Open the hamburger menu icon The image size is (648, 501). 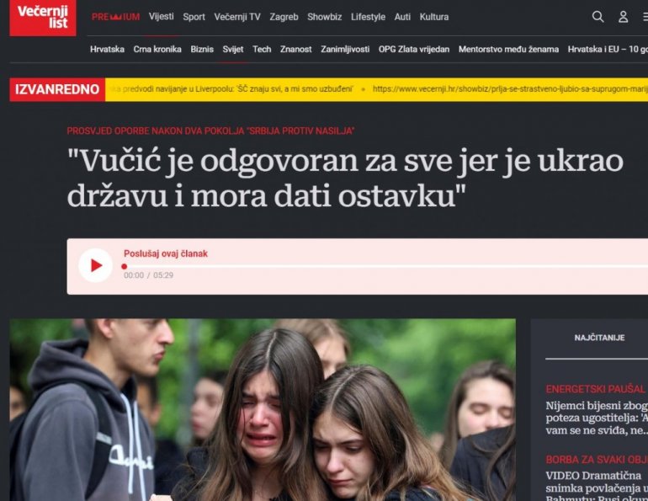click(645, 17)
